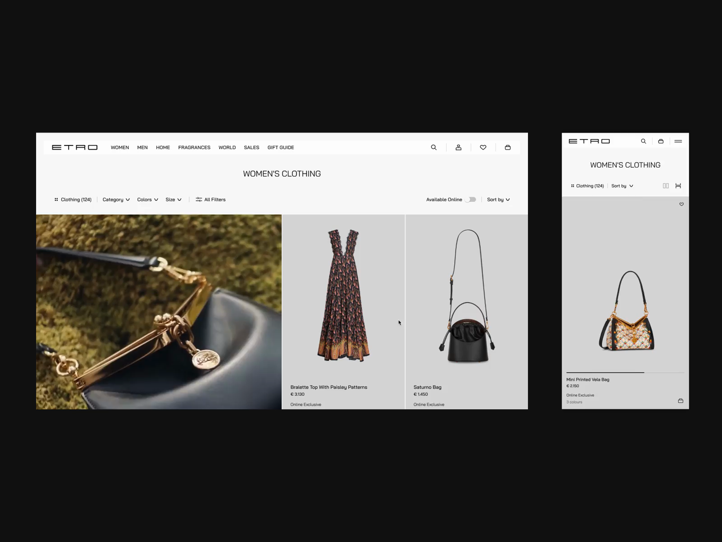Click All Filters sliders icon
Screen dimensions: 722x542
[199, 200]
